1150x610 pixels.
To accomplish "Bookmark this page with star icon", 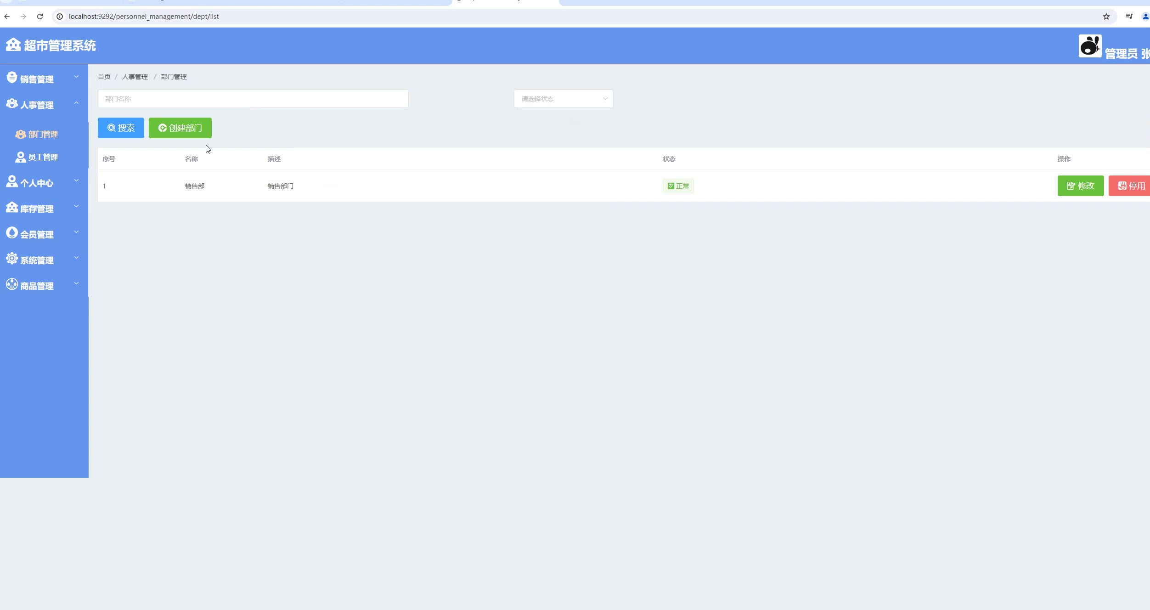I will pos(1106,17).
